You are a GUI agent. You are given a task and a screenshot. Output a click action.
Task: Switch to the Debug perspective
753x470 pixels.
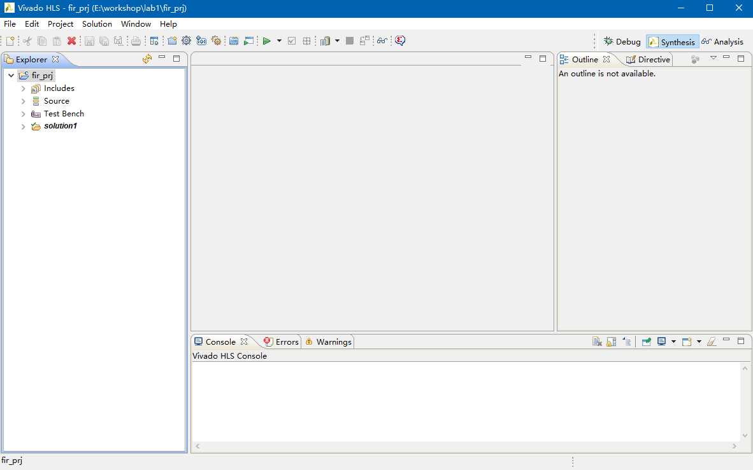(x=622, y=42)
